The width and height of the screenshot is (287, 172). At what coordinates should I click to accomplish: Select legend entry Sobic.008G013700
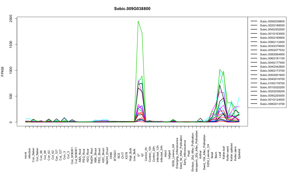pyautogui.click(x=272, y=104)
